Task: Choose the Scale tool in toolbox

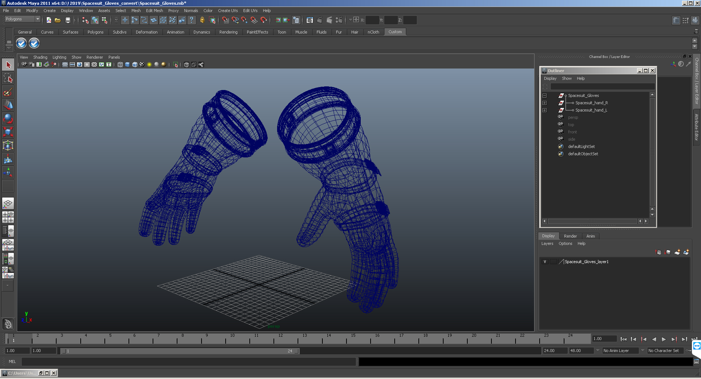Action: click(8, 132)
